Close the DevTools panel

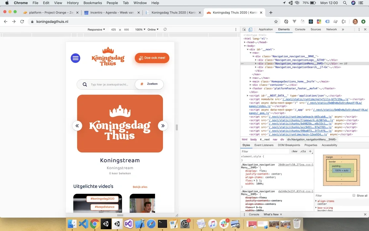(x=365, y=30)
